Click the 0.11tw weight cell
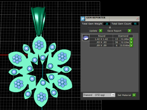Screen dimensions: 147x110 125,42
